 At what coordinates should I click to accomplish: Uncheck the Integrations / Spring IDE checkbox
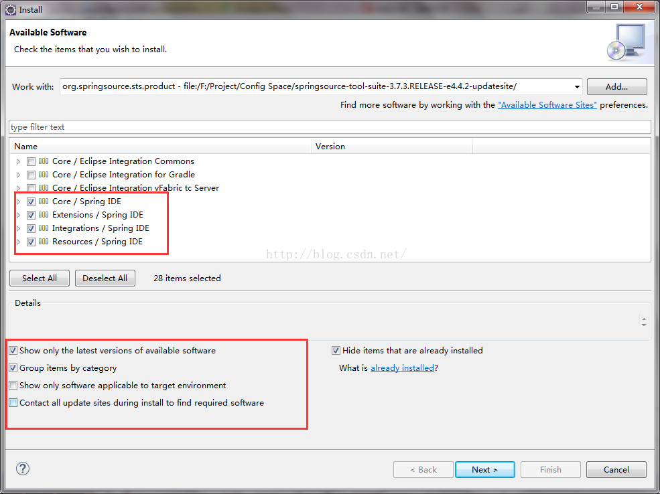point(31,229)
